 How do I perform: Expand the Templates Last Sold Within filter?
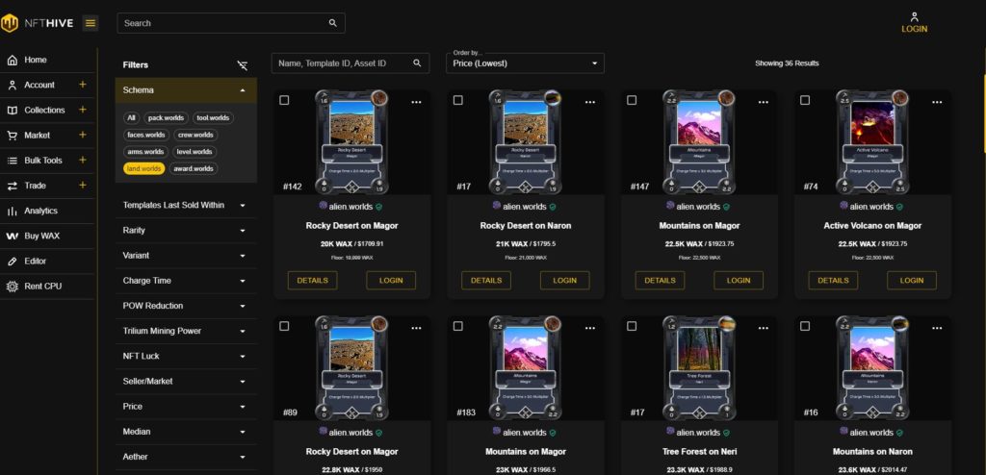(x=186, y=206)
